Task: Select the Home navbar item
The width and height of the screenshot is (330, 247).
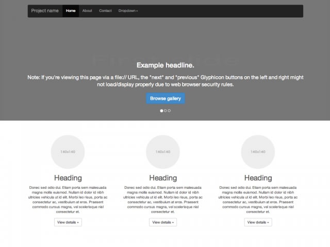Action: pyautogui.click(x=71, y=11)
